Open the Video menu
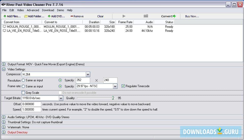Screen dimensions: 244x140 click(20, 10)
